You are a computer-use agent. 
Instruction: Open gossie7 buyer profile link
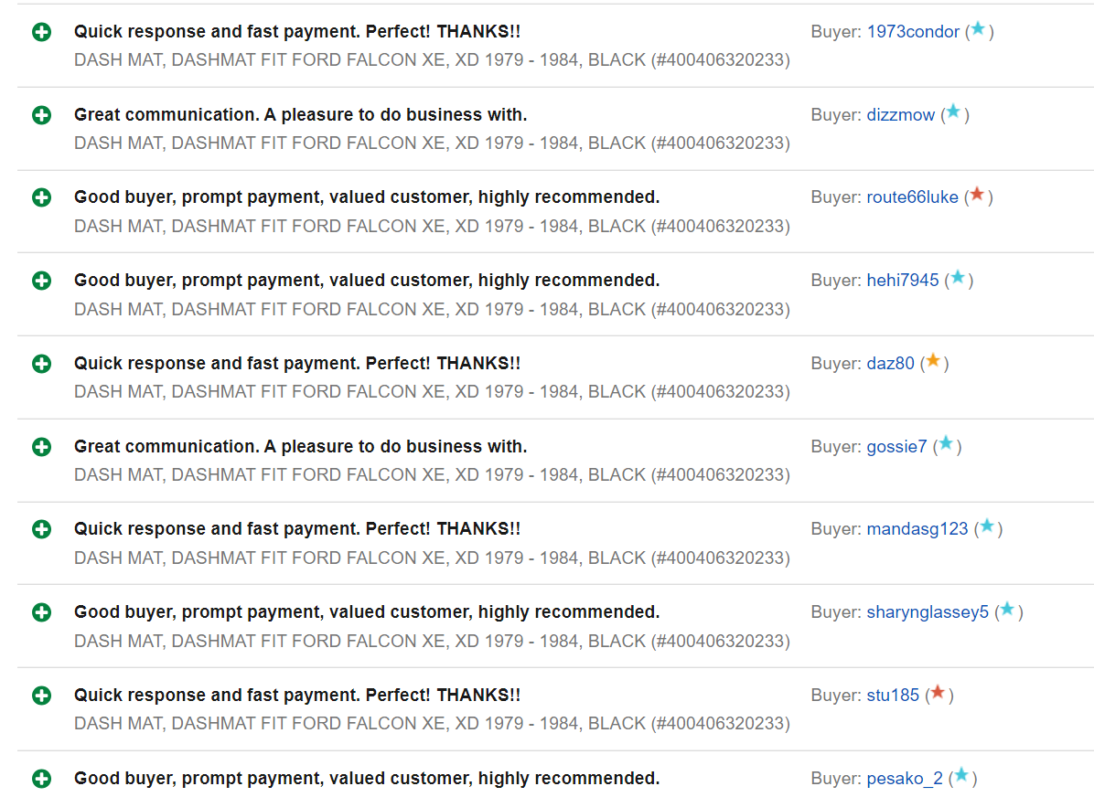click(896, 446)
